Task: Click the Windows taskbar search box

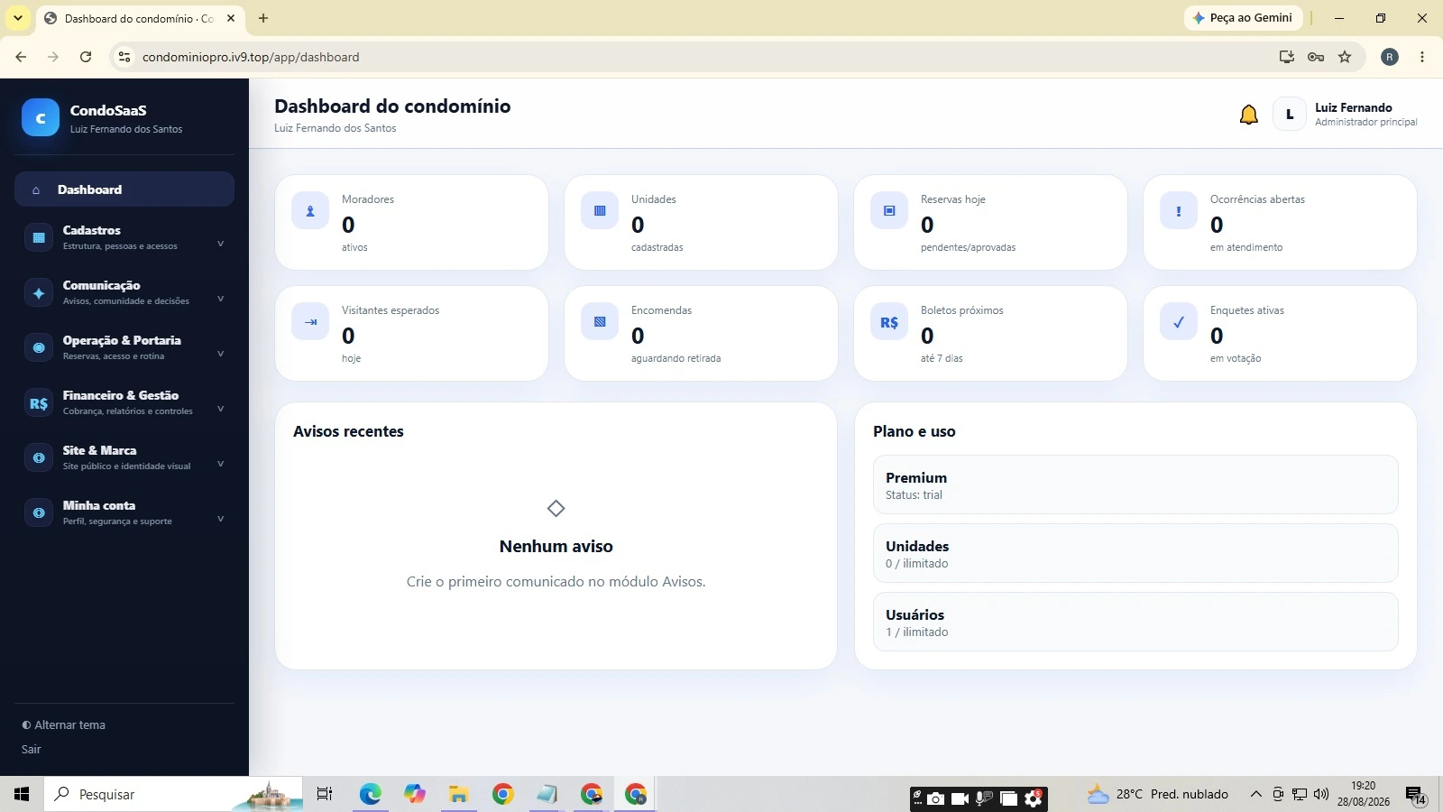Action: pyautogui.click(x=171, y=794)
